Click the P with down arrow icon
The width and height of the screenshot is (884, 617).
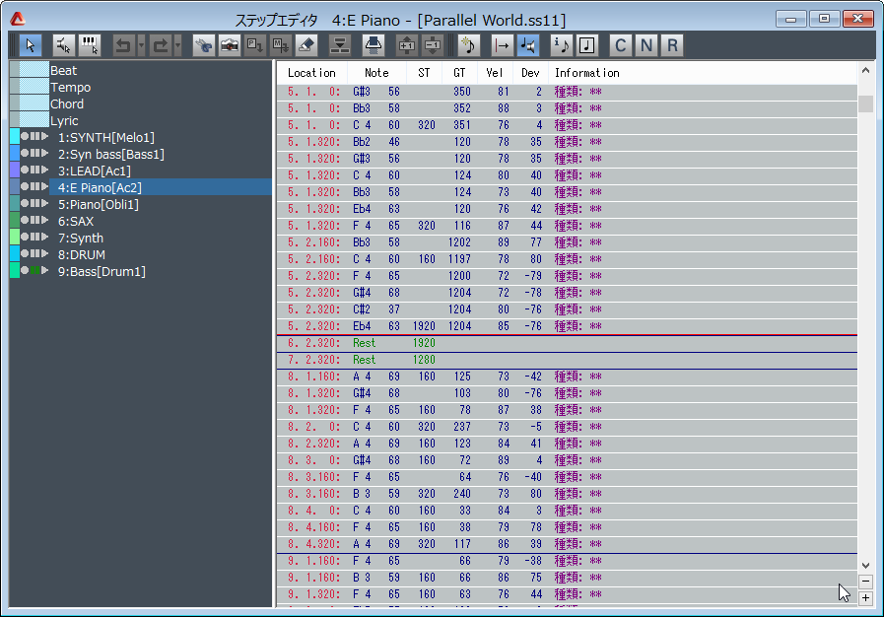point(255,45)
